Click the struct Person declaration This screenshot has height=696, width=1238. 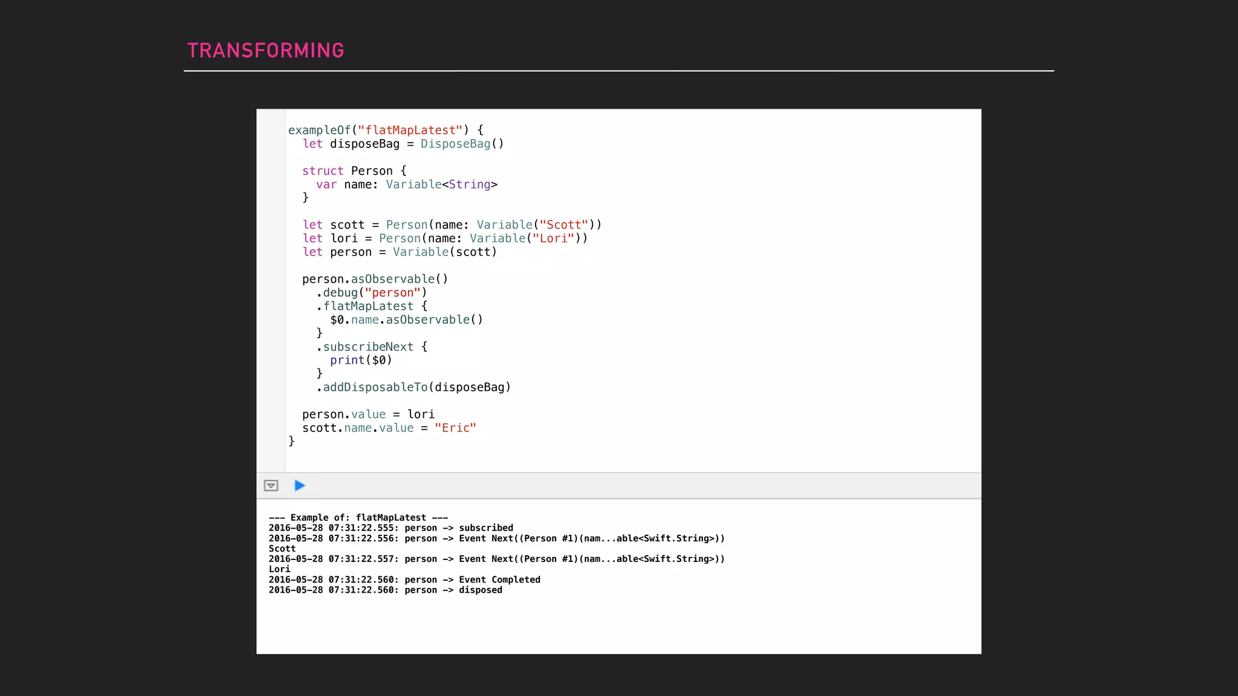(x=354, y=171)
